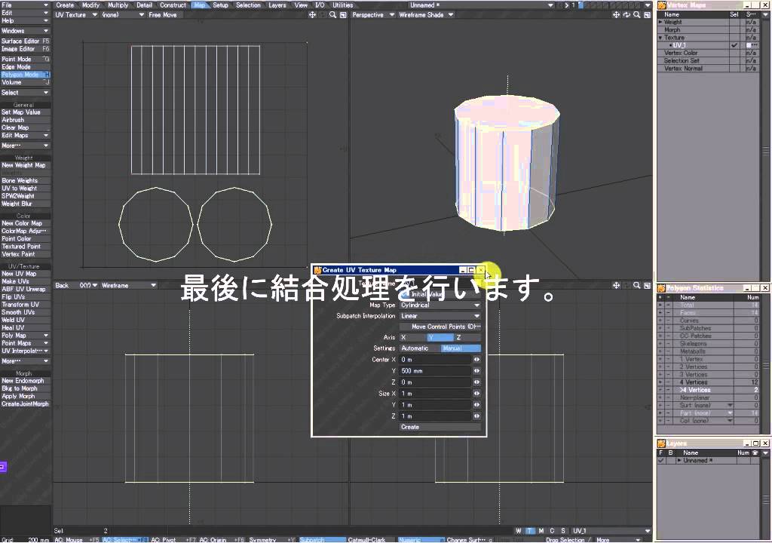Select the C color map mode button

tap(552, 531)
